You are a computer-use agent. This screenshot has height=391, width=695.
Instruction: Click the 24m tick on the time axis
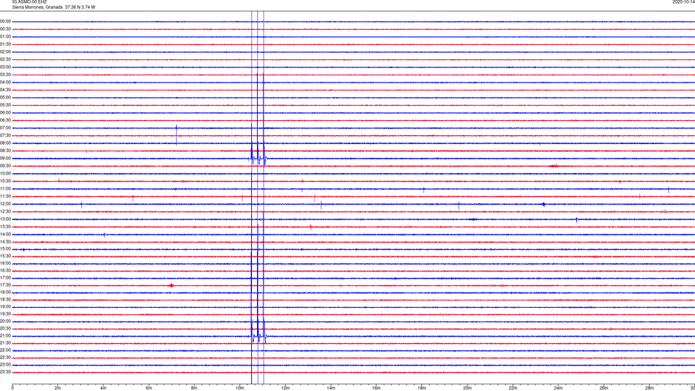point(558,388)
